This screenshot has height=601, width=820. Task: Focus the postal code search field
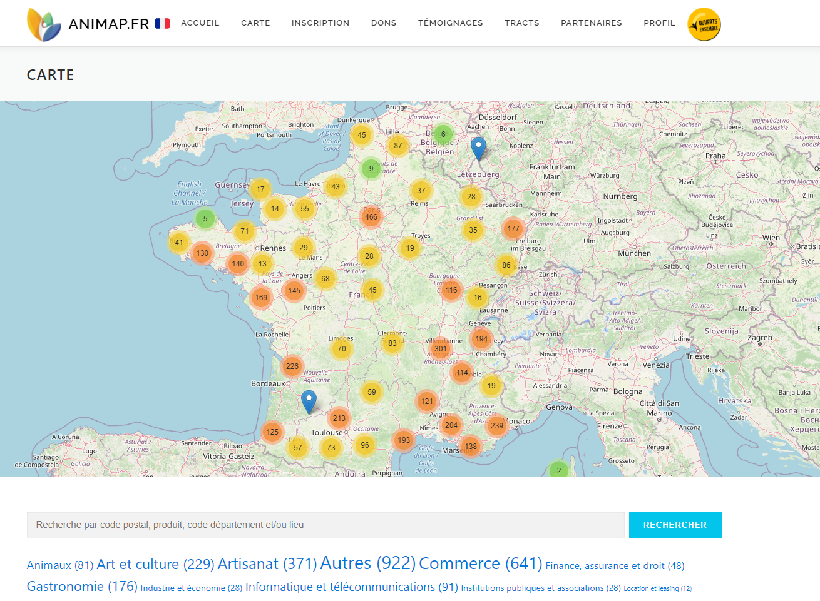325,525
